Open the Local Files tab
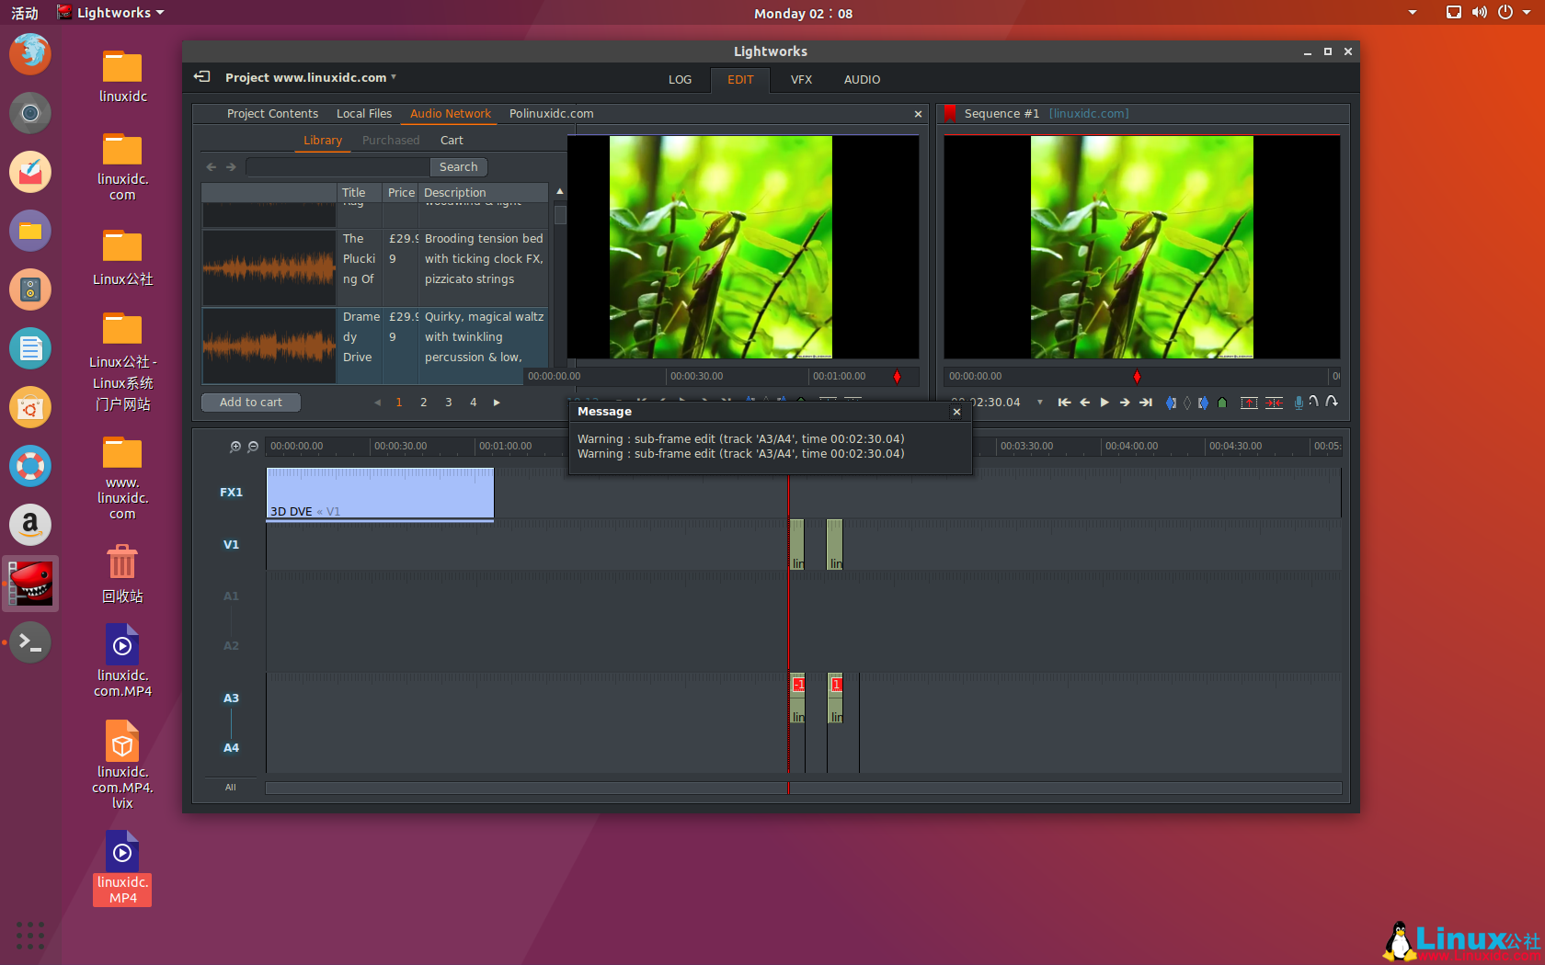This screenshot has width=1545, height=965. pos(364,114)
